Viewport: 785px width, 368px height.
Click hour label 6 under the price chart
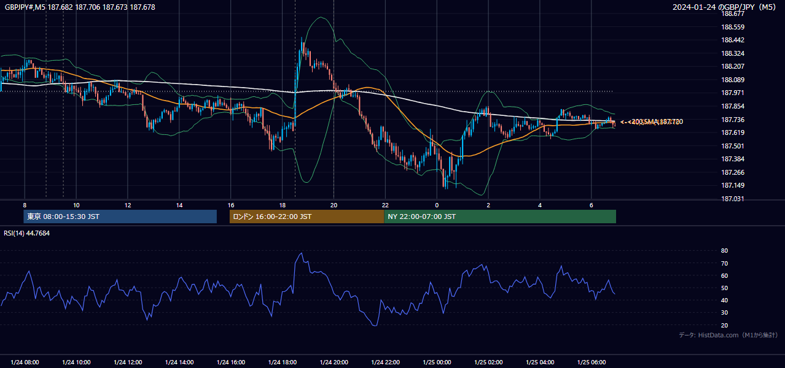[592, 205]
